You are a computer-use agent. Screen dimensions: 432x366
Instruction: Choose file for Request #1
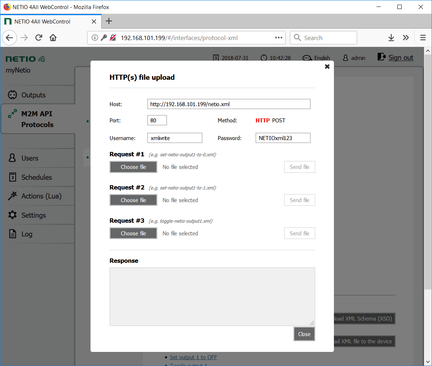(133, 167)
